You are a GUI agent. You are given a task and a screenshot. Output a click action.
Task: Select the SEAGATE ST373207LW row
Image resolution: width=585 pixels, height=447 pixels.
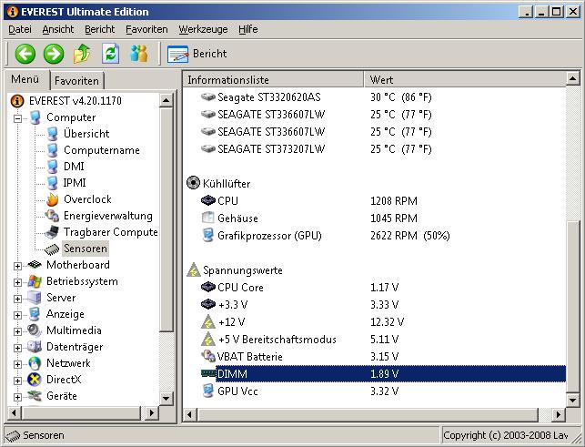coord(374,149)
